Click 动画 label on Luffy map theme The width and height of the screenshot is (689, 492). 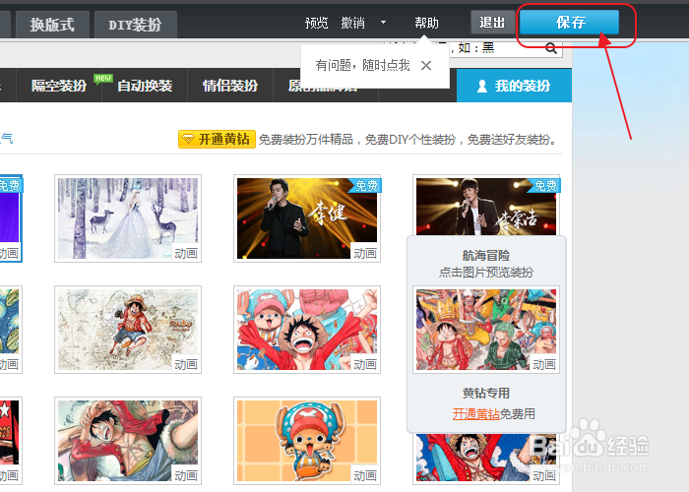point(186,364)
